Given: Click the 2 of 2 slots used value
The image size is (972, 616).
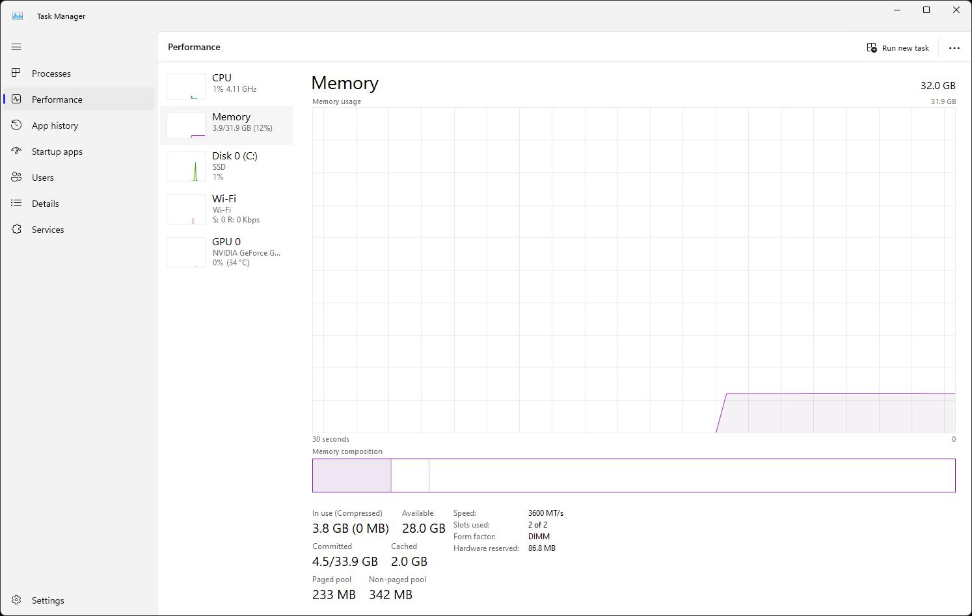Looking at the screenshot, I should point(537,525).
